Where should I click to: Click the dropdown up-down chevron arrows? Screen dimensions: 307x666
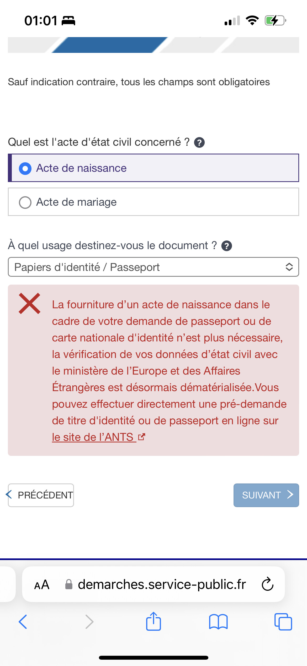(289, 267)
